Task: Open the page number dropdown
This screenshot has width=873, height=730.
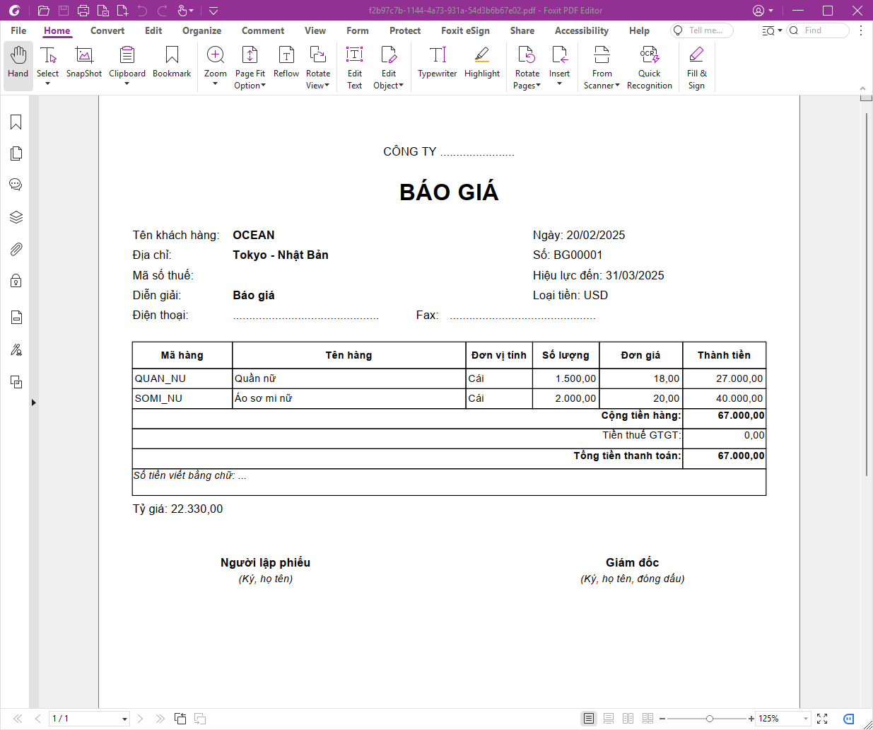Action: pos(125,719)
